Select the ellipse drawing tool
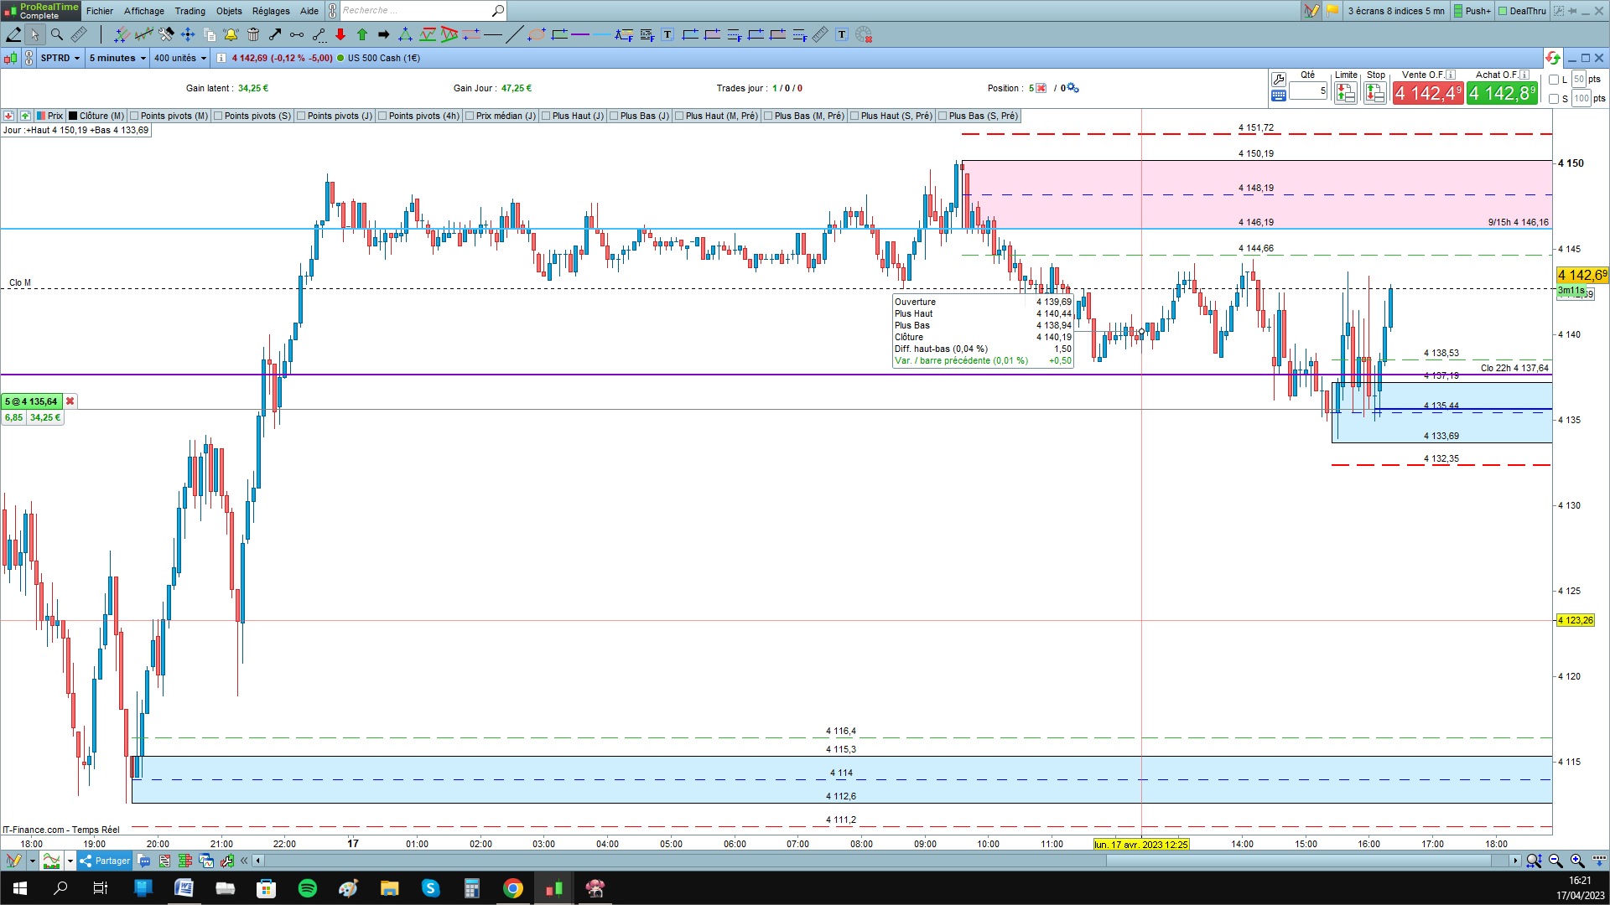This screenshot has height=905, width=1610. (537, 34)
